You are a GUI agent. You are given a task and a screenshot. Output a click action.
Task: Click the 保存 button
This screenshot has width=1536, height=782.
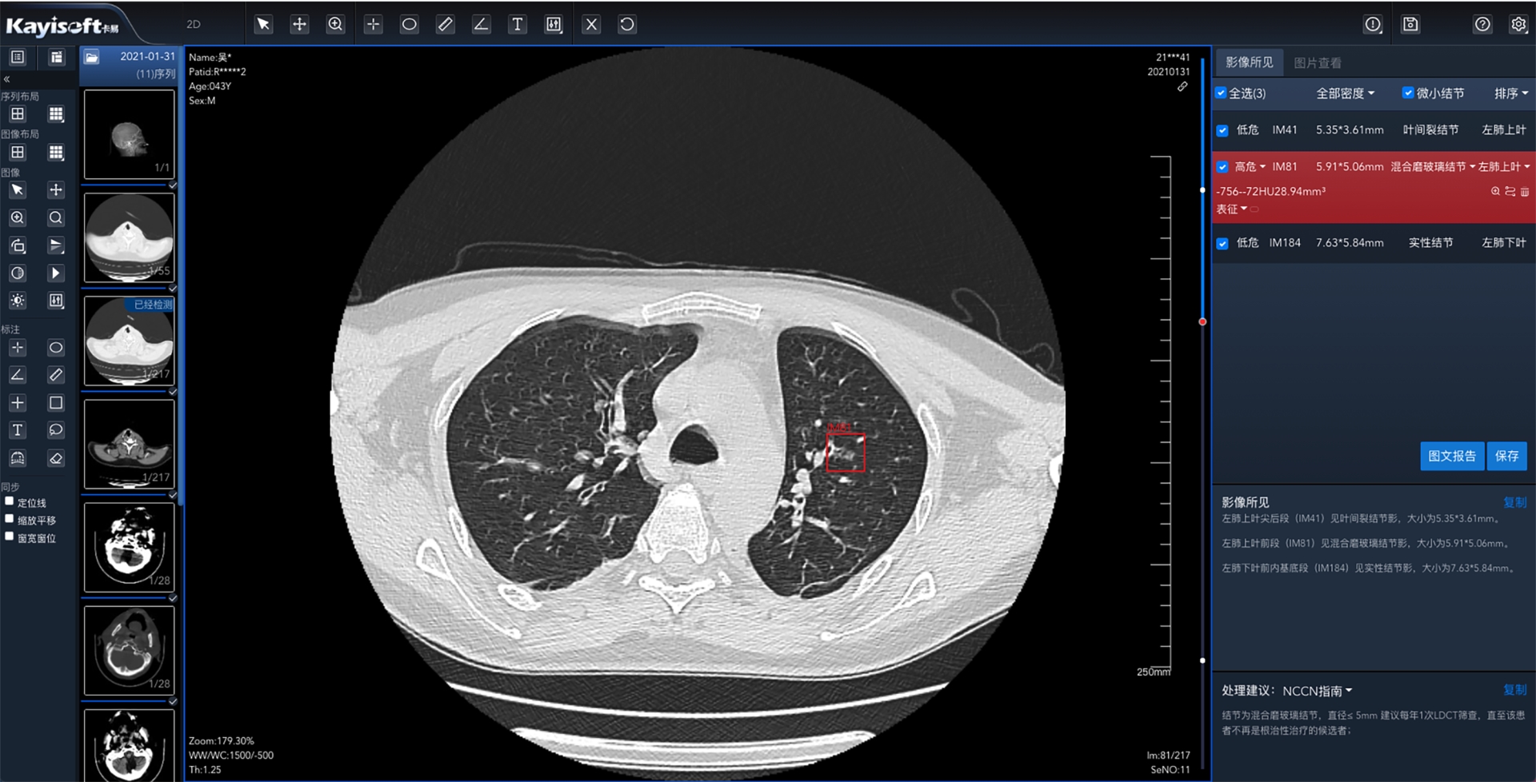click(x=1506, y=456)
